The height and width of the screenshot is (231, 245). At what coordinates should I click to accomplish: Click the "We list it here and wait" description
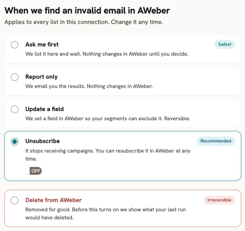[x=107, y=54]
